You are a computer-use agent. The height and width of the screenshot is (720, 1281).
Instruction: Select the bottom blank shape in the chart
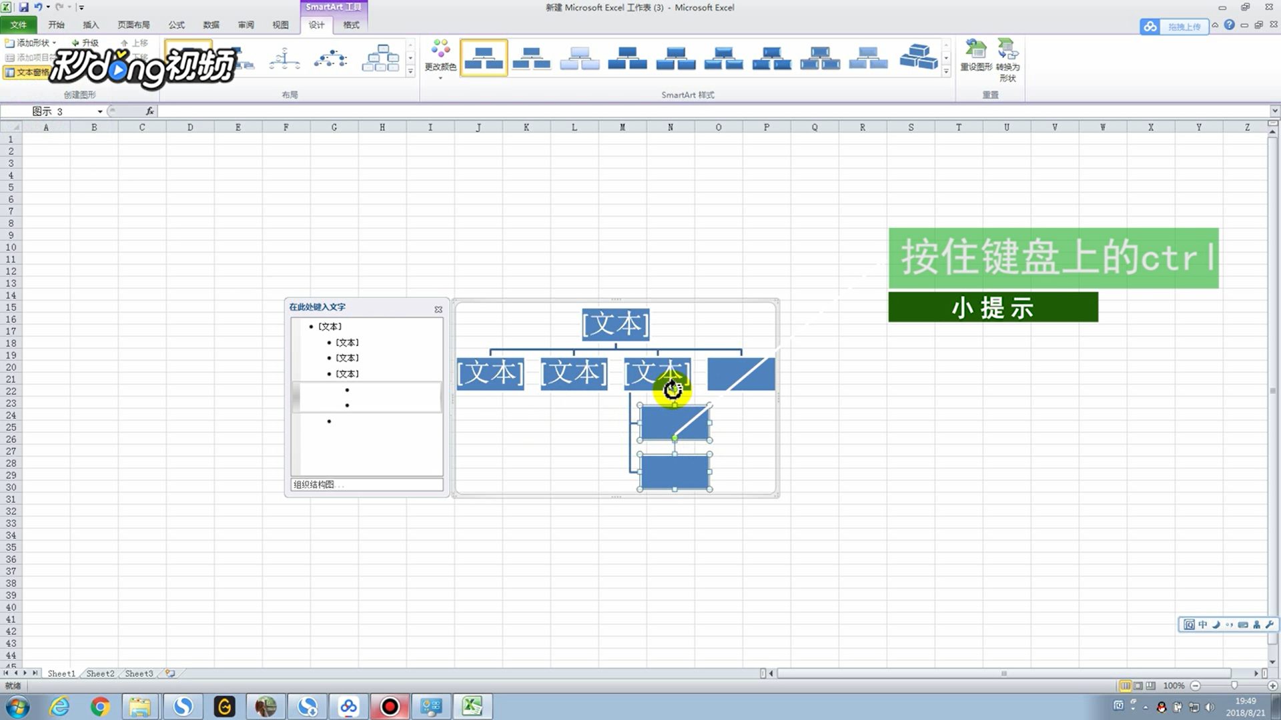[675, 471]
